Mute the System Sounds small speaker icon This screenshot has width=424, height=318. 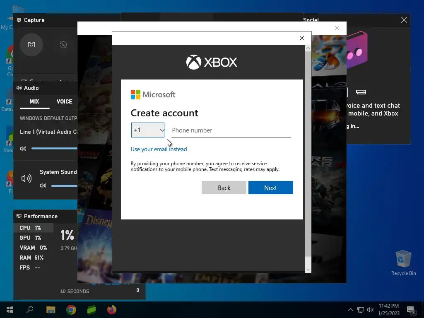43,185
